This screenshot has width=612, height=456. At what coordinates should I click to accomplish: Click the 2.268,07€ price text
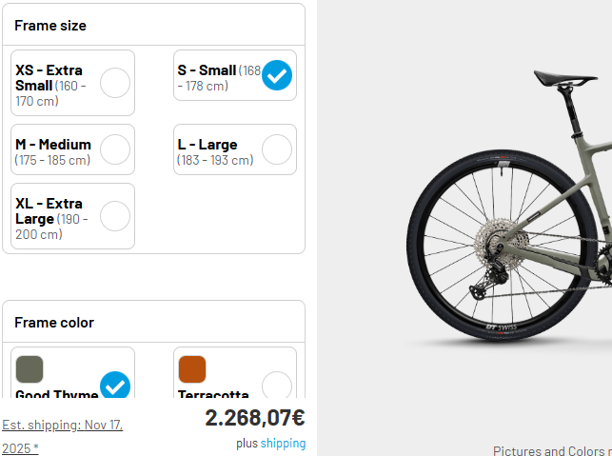(255, 418)
